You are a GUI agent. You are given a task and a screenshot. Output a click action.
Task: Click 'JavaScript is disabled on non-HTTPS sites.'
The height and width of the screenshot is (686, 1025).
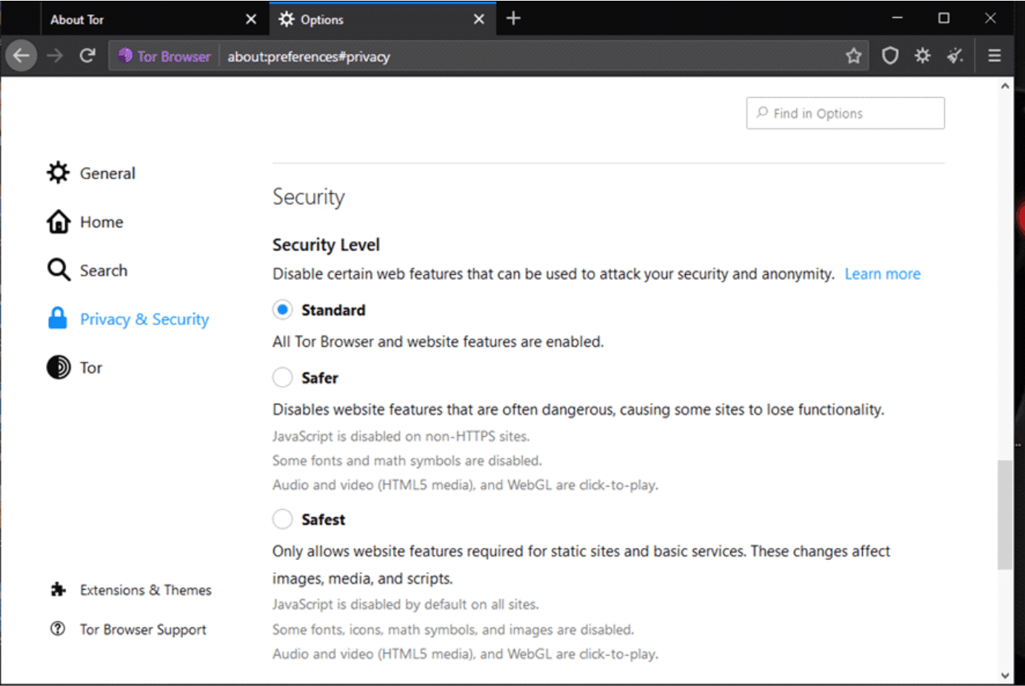(x=401, y=436)
